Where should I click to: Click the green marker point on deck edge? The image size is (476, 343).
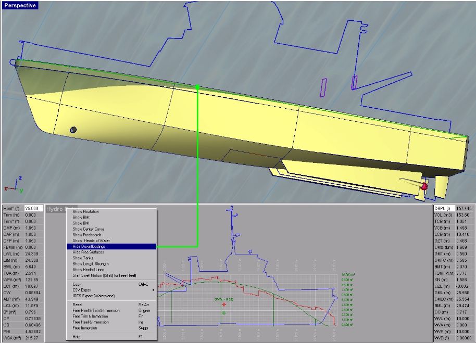pyautogui.click(x=197, y=87)
